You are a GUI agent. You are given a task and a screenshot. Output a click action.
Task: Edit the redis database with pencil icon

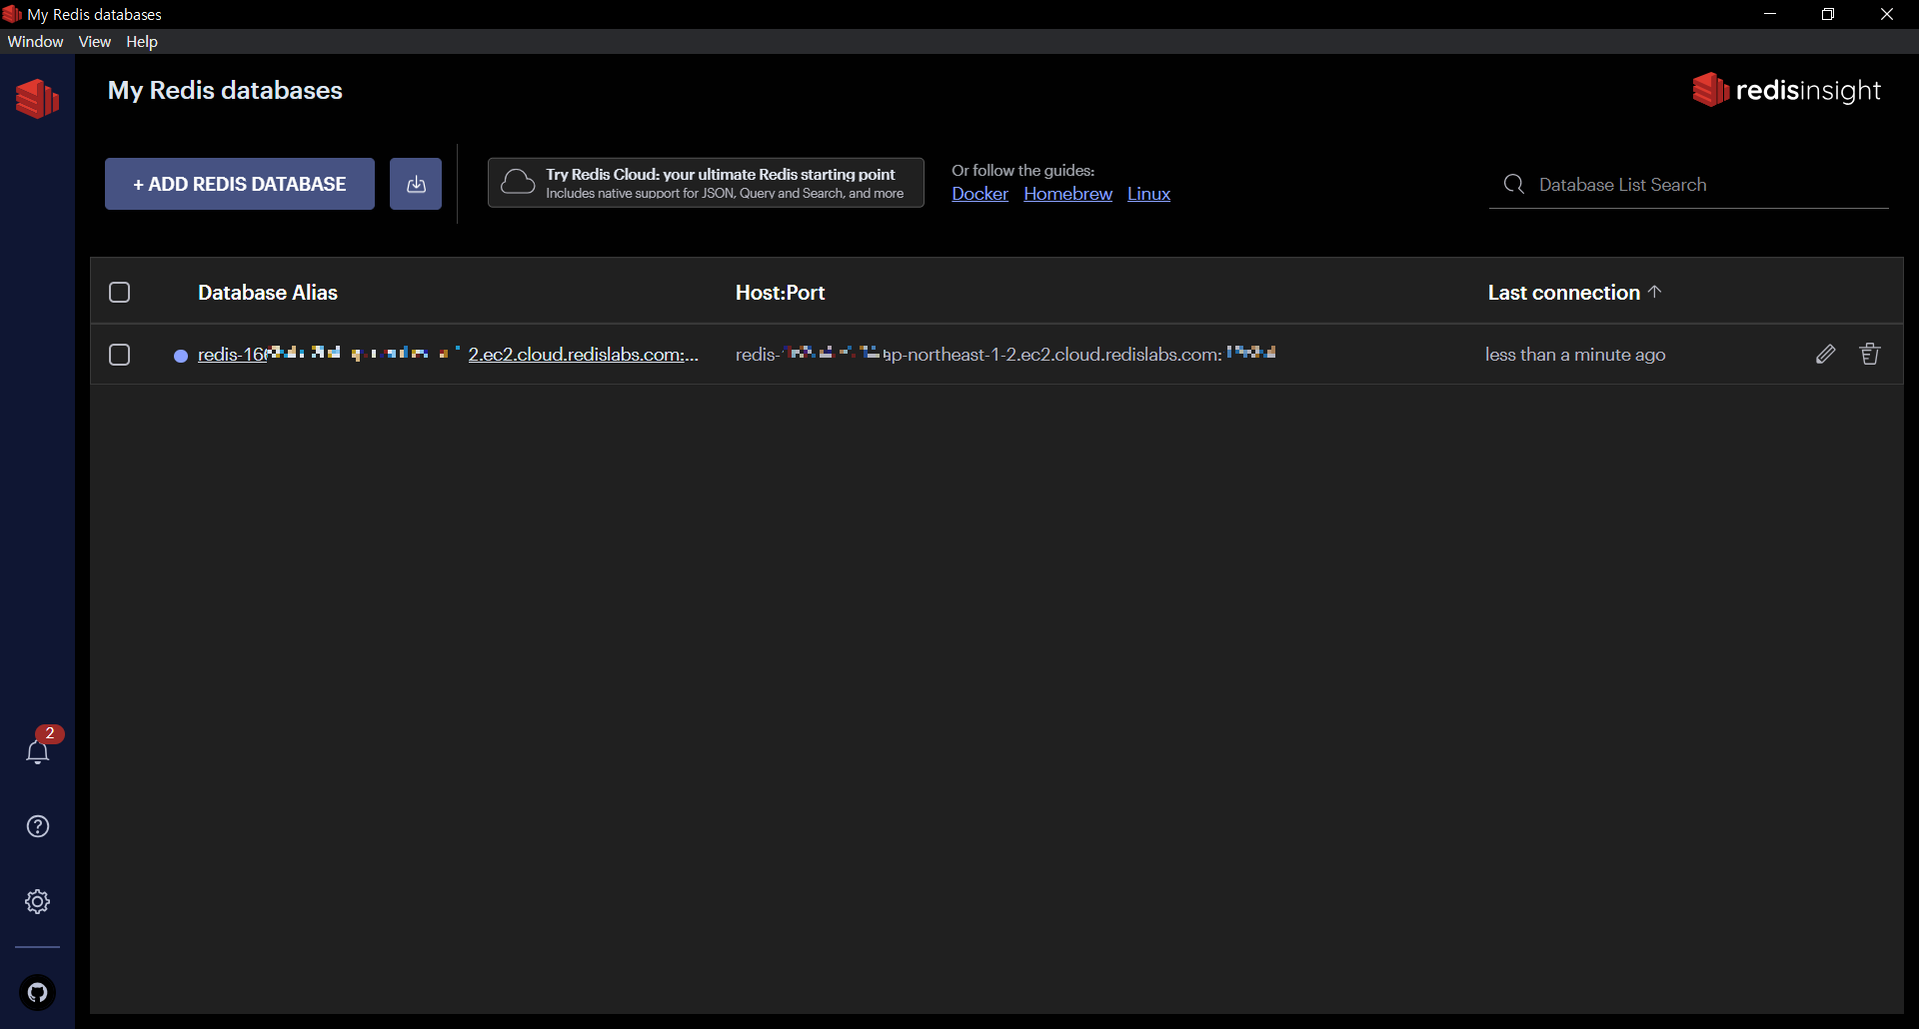pos(1825,354)
